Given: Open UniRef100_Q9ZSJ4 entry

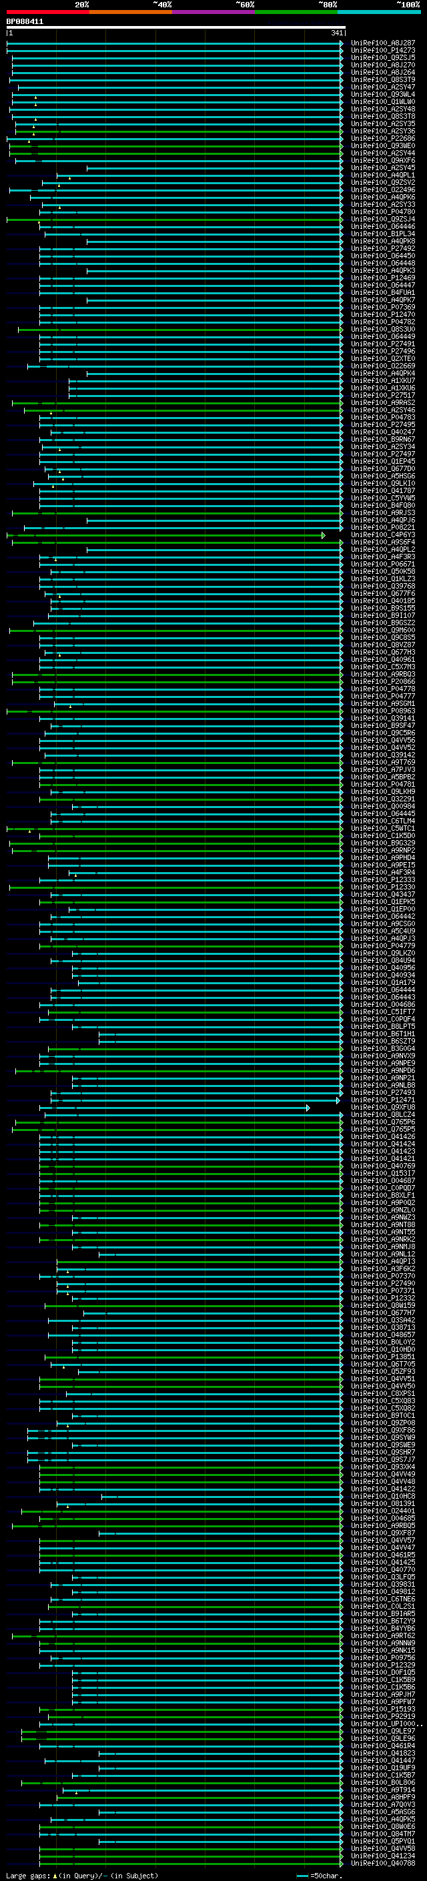Looking at the screenshot, I should [383, 219].
